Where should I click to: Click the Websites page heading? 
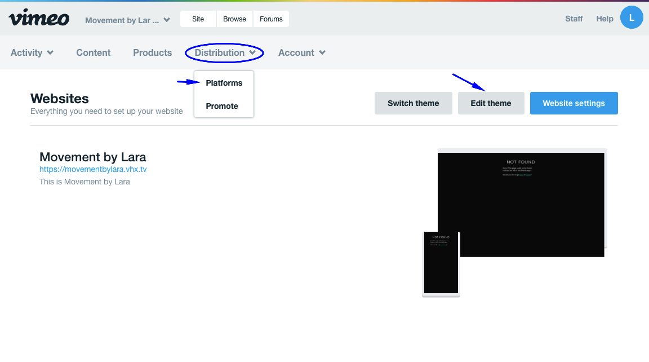[60, 99]
